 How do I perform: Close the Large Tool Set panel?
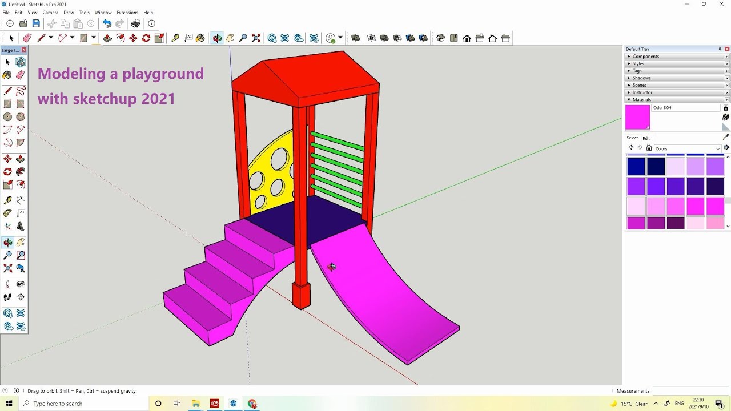[x=24, y=50]
